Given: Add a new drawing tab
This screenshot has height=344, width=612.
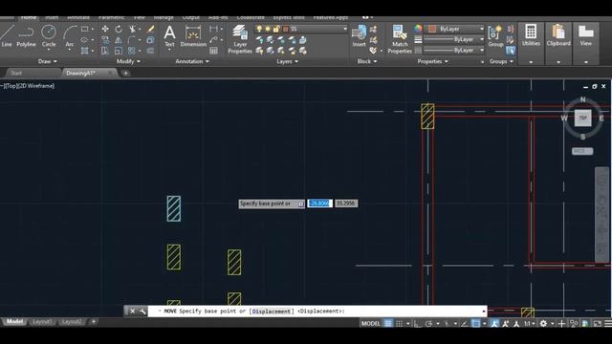Looking at the screenshot, I should [125, 73].
